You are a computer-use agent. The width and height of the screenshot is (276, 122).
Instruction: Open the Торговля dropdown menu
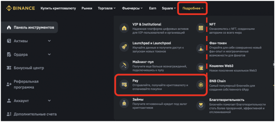tap(107, 8)
